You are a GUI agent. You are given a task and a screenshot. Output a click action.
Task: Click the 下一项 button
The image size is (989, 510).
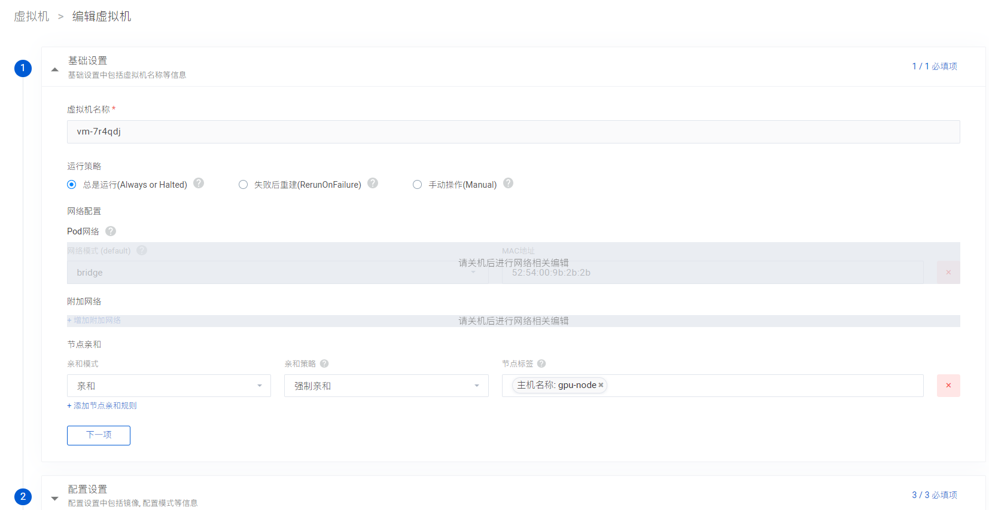pyautogui.click(x=99, y=435)
